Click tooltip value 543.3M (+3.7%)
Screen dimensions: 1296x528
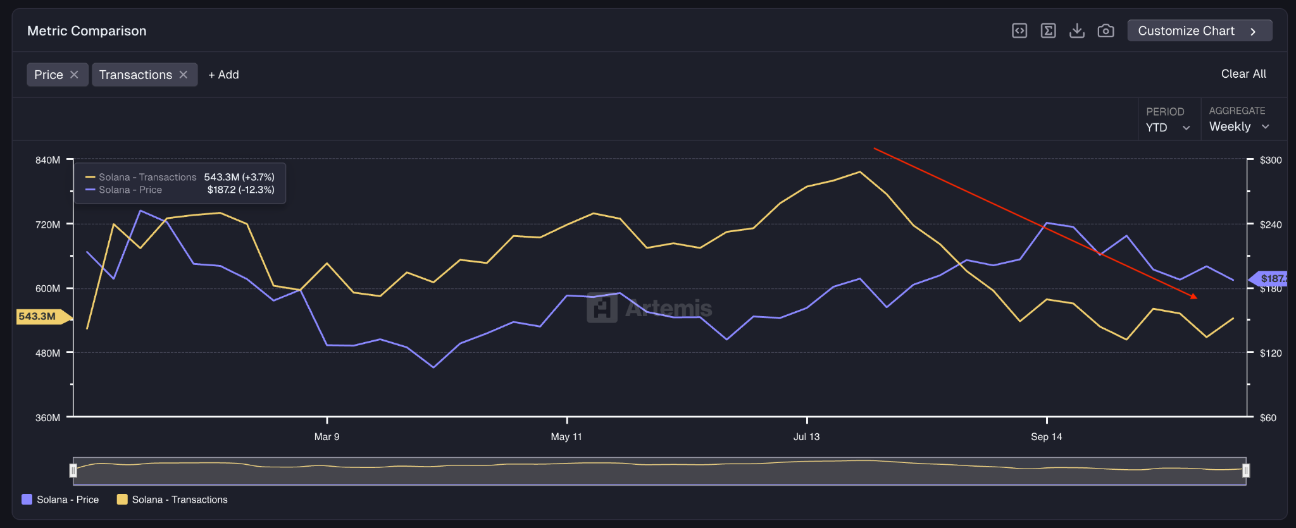click(239, 177)
